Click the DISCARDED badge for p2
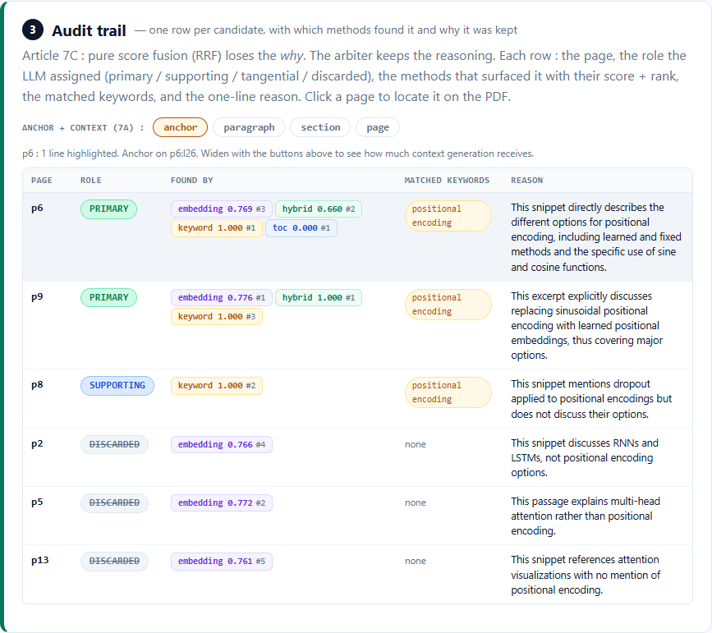The width and height of the screenshot is (712, 633). pyautogui.click(x=114, y=444)
